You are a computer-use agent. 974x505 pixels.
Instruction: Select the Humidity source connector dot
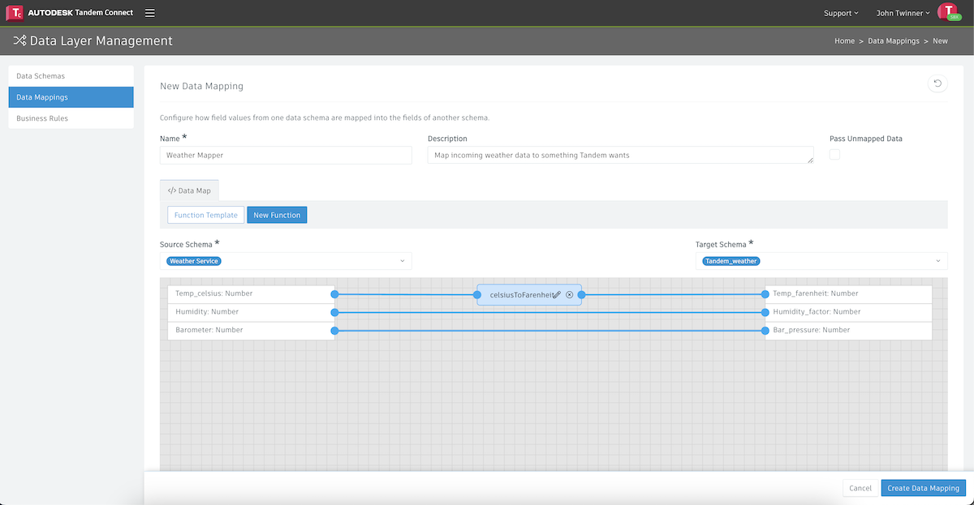tap(334, 312)
